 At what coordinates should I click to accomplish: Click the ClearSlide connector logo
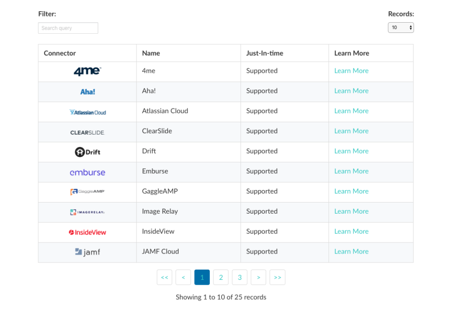pyautogui.click(x=88, y=132)
